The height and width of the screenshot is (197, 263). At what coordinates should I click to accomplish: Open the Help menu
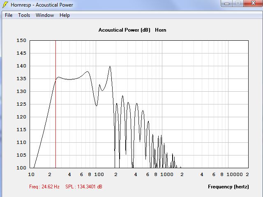click(x=65, y=15)
